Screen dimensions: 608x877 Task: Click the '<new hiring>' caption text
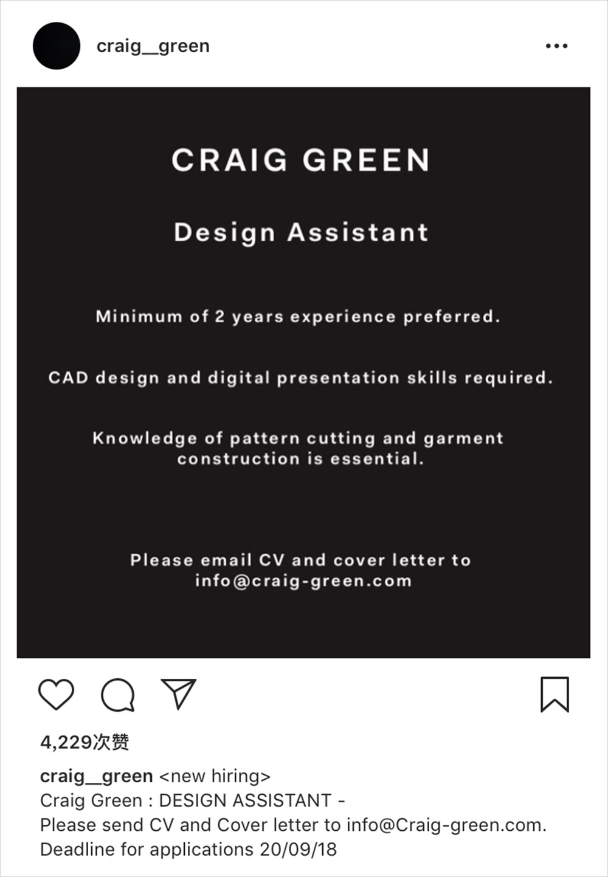tap(215, 776)
